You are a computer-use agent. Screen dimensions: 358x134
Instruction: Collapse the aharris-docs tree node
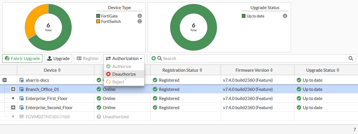click(5, 80)
